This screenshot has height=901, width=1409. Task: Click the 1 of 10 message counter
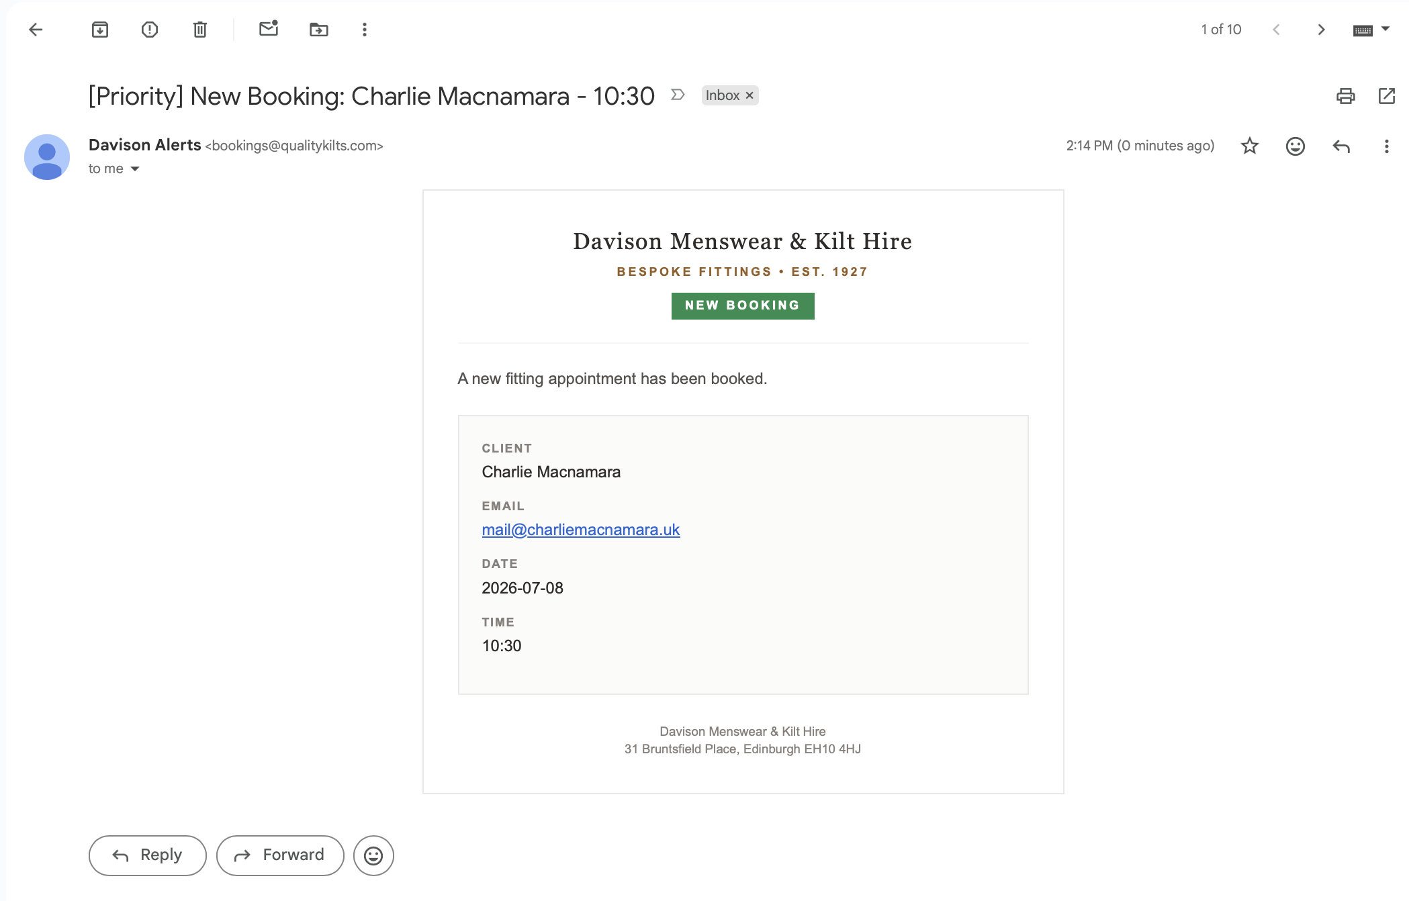(1221, 30)
